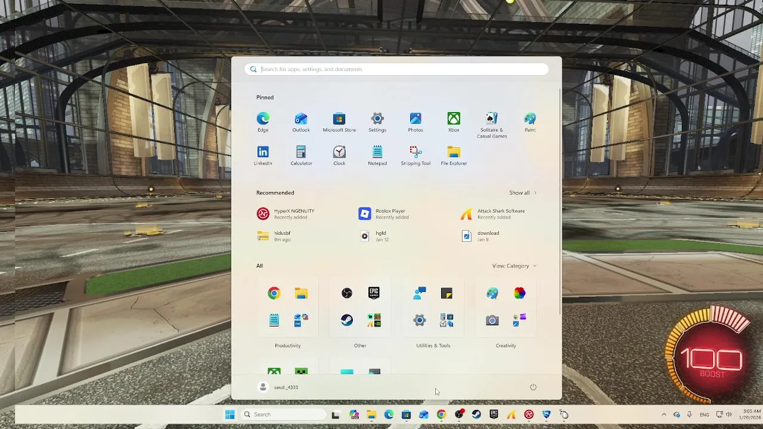Screen dimensions: 763x429
Task: Open the pinned Settings app
Action: tap(377, 122)
